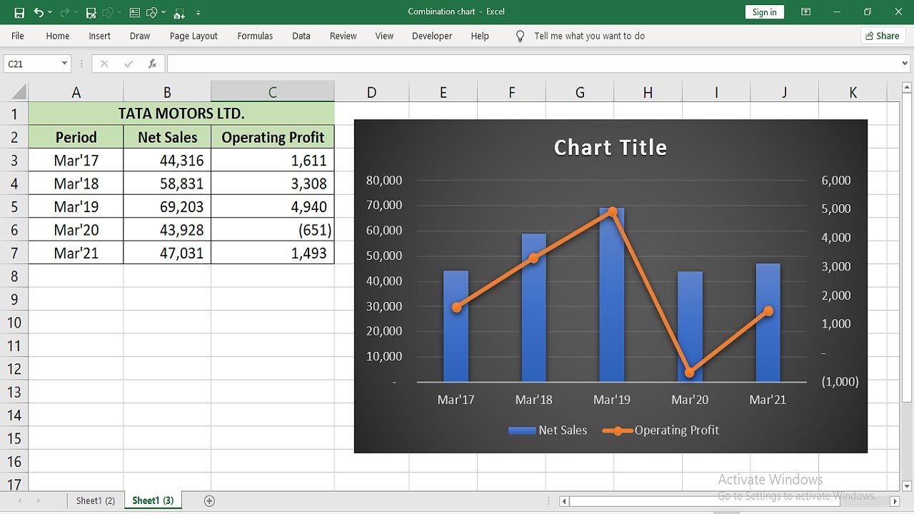Click the Cancel X icon in formula bar
The image size is (914, 514).
[x=104, y=64]
